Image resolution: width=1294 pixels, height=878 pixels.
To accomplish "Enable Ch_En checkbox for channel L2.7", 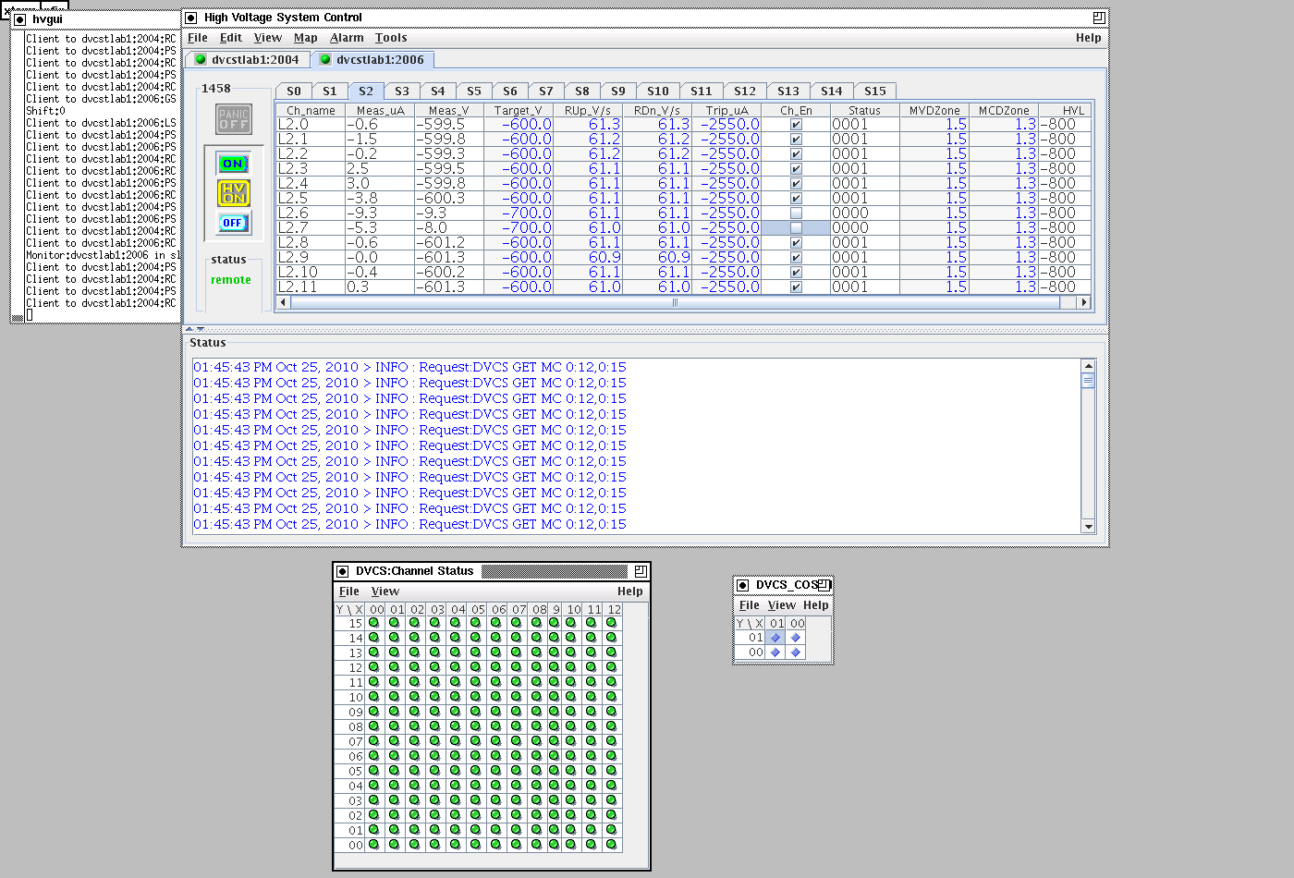I will click(x=796, y=228).
